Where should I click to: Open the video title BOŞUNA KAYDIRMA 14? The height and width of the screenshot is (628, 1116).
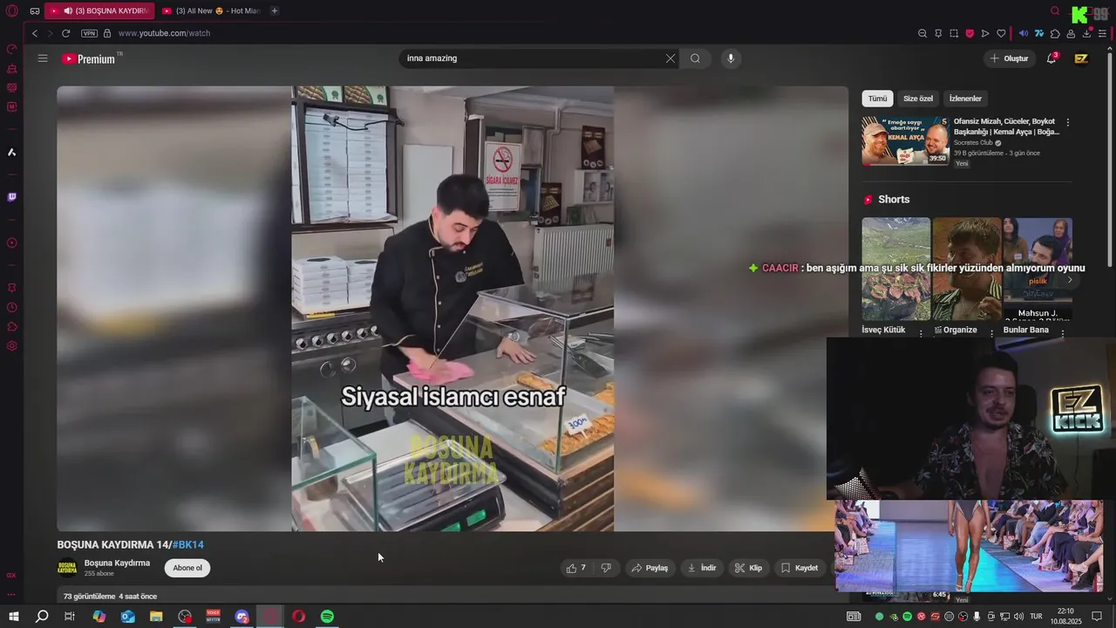pyautogui.click(x=113, y=544)
